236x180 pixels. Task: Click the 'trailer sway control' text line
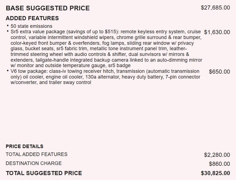51,82
